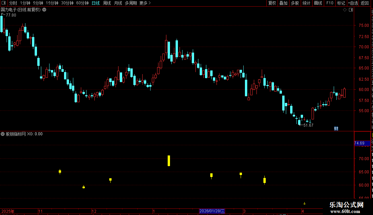Click the 51.67 low price label

[x=308, y=125]
